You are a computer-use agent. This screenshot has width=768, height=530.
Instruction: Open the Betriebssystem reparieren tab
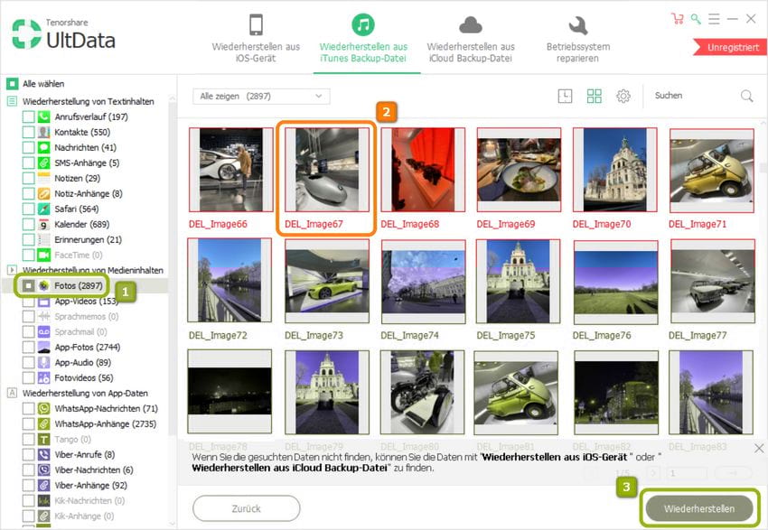coord(578,38)
